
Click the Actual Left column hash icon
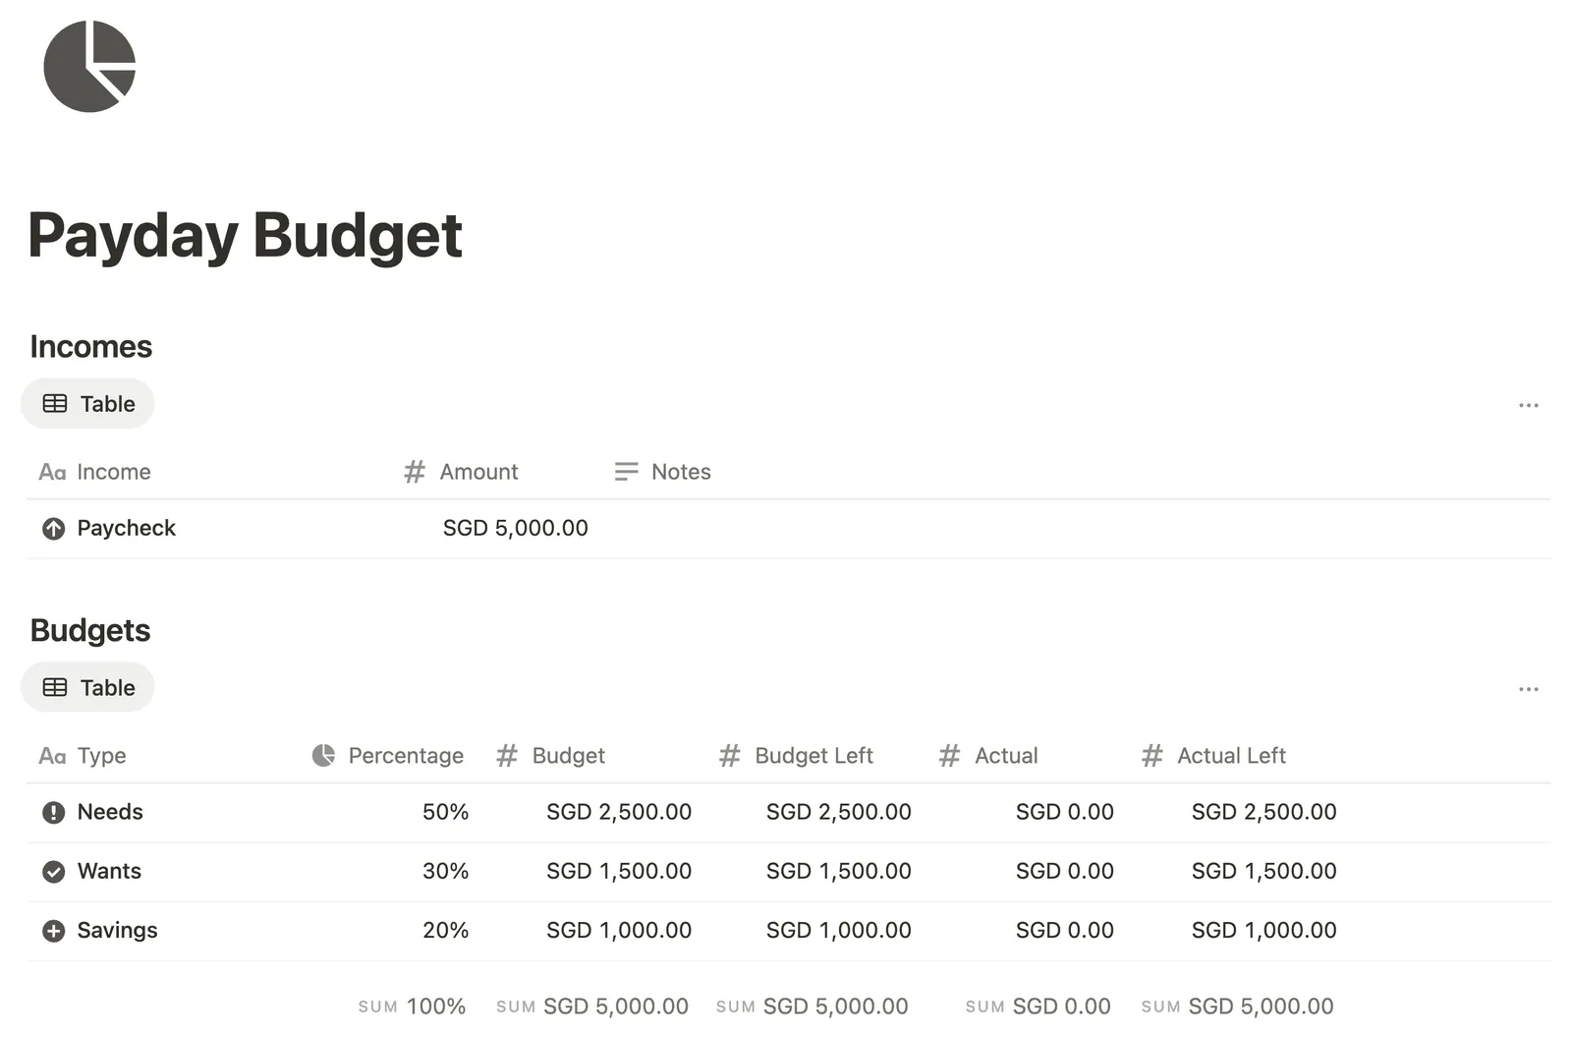pos(1152,755)
